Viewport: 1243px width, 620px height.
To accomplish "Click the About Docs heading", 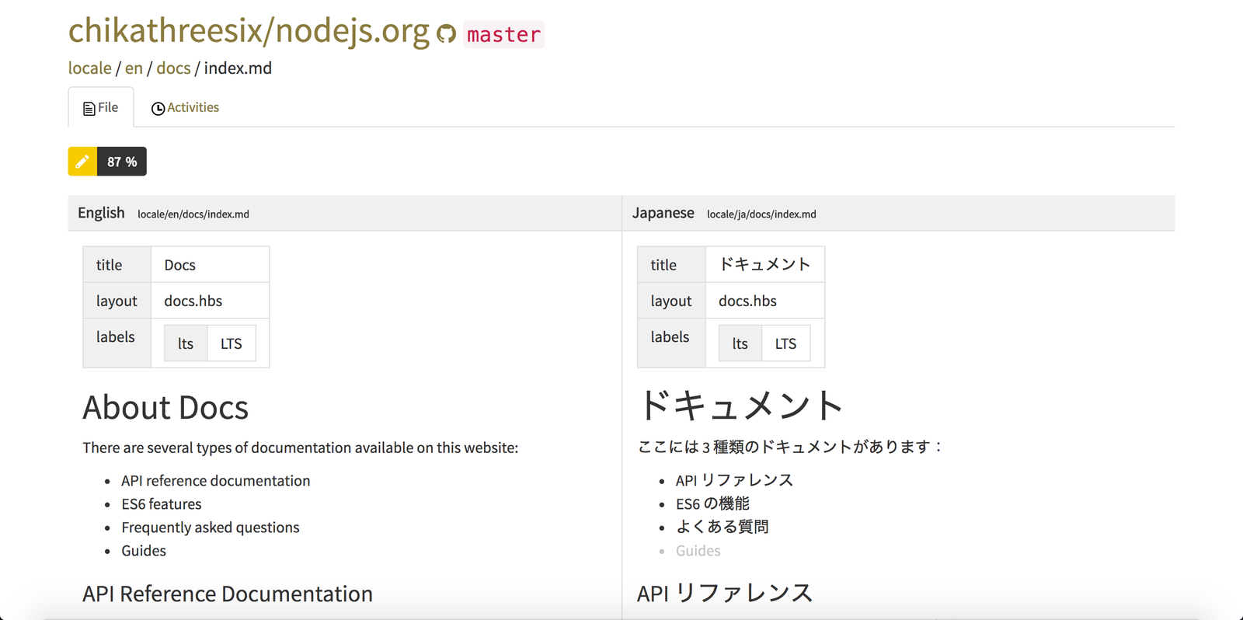I will click(165, 407).
